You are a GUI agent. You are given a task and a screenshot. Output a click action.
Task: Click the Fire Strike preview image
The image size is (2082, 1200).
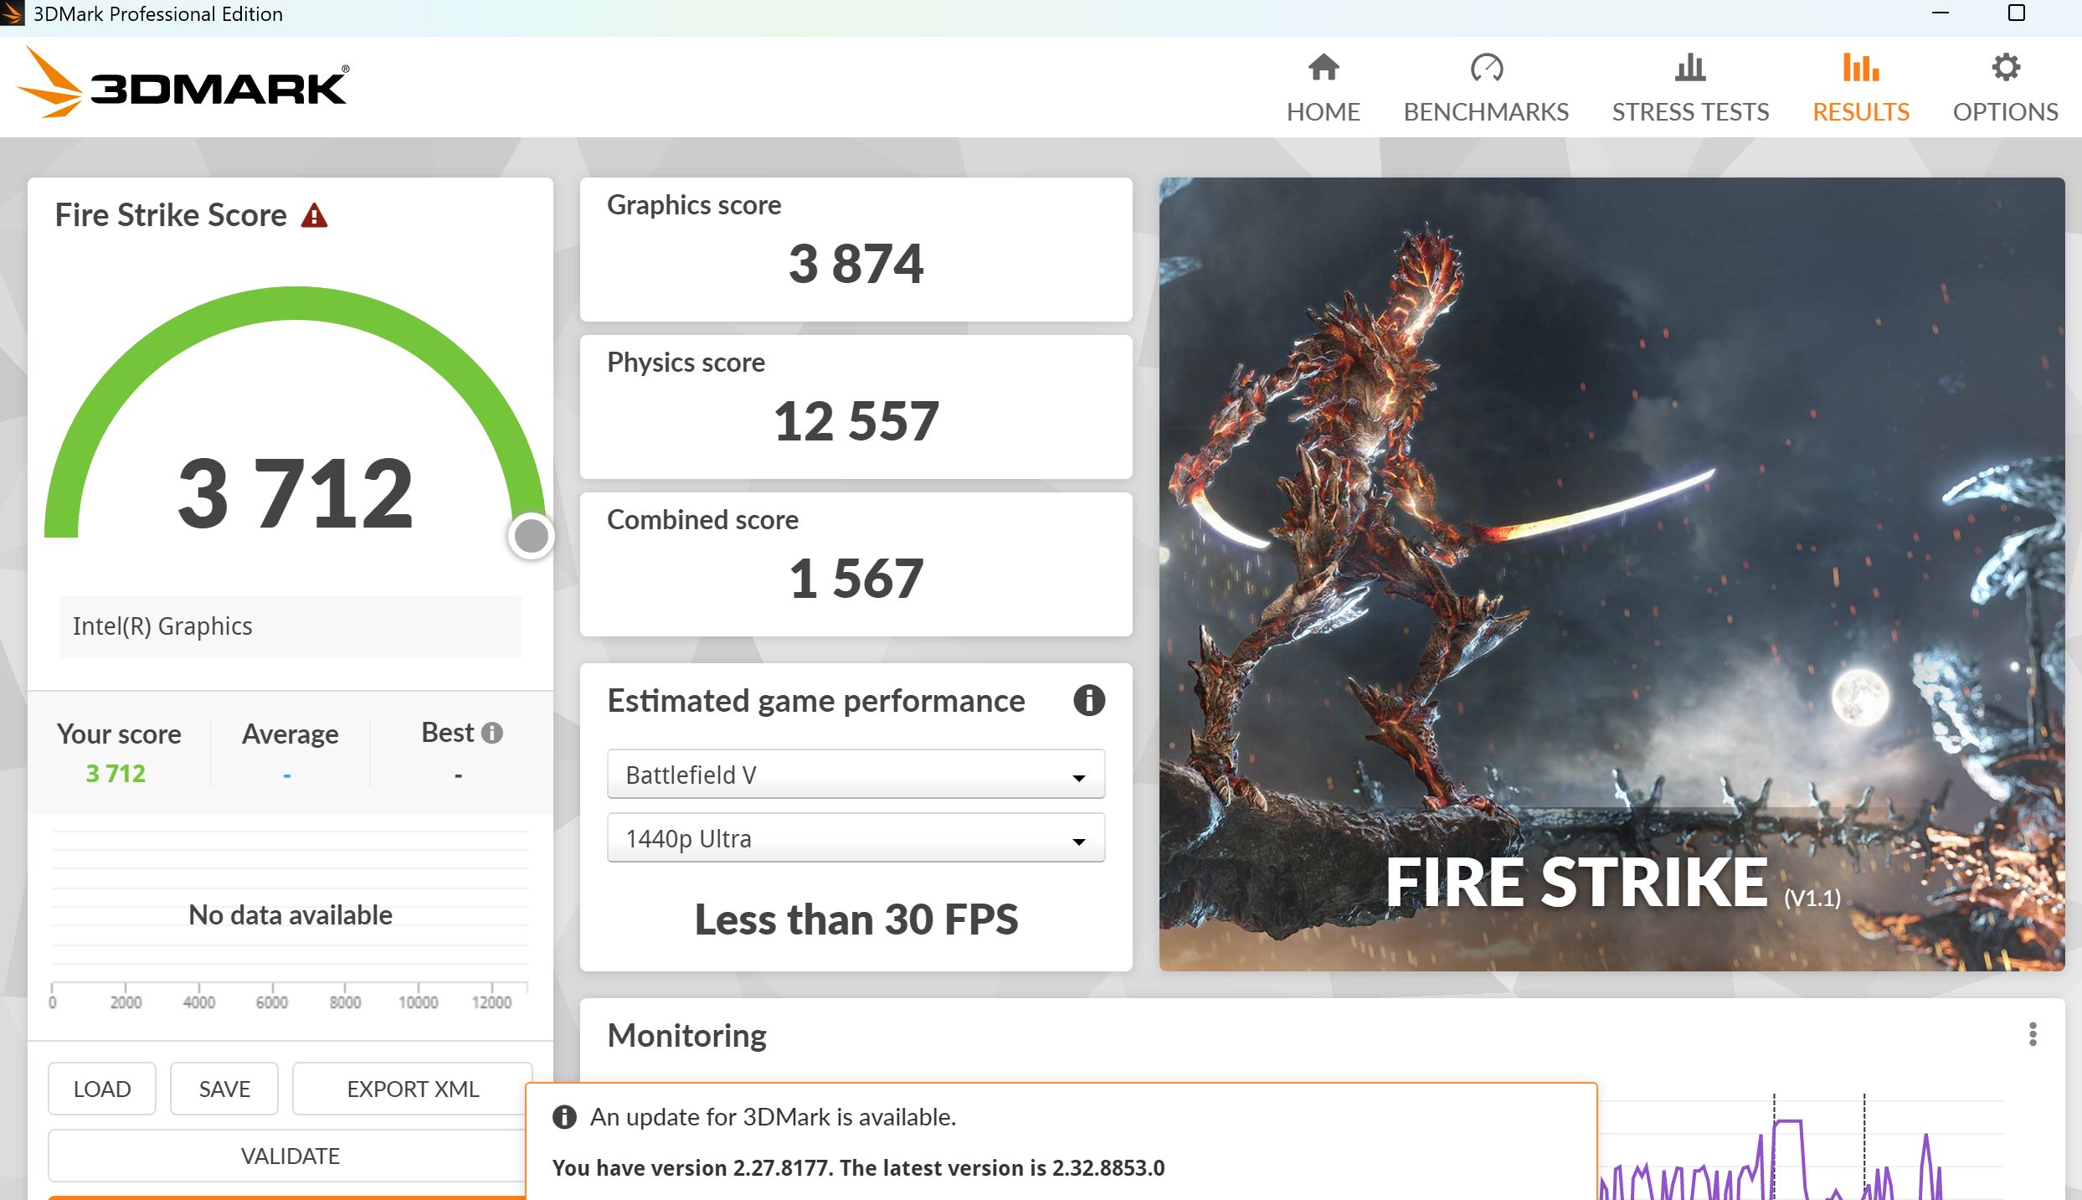point(1611,574)
